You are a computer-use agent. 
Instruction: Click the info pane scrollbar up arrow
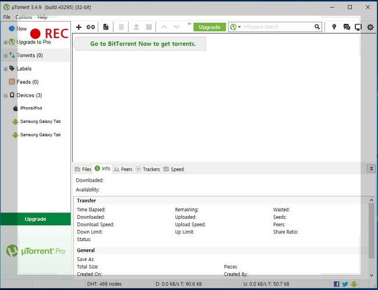tap(372, 200)
